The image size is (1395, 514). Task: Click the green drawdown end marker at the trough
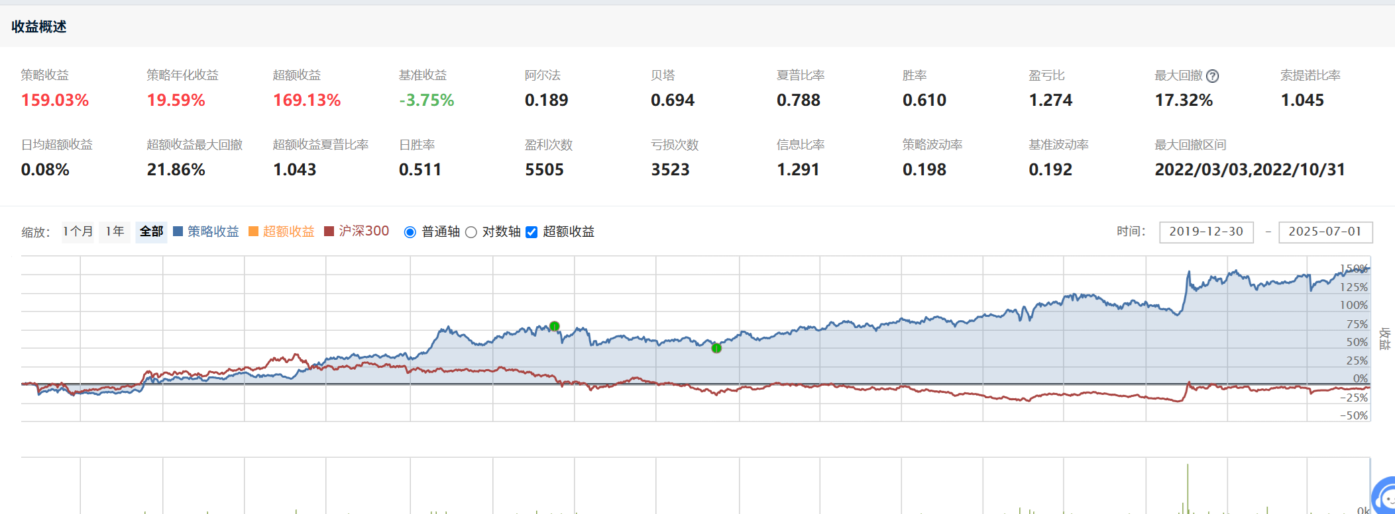(716, 348)
